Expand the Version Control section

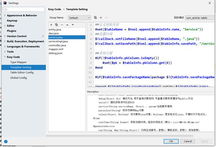click(5, 36)
